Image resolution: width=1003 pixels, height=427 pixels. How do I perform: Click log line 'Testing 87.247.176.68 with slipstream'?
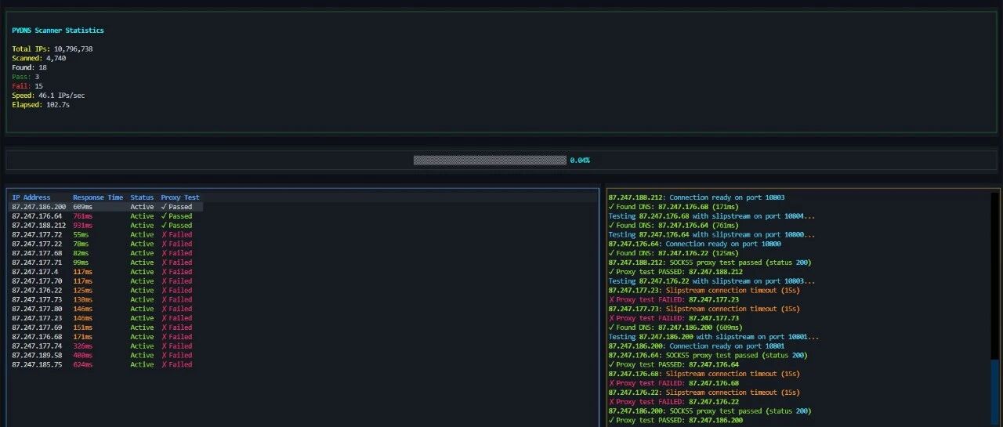[x=712, y=216]
